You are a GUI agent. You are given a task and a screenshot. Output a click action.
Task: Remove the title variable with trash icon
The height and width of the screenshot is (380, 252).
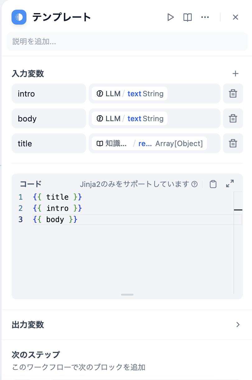coord(233,143)
